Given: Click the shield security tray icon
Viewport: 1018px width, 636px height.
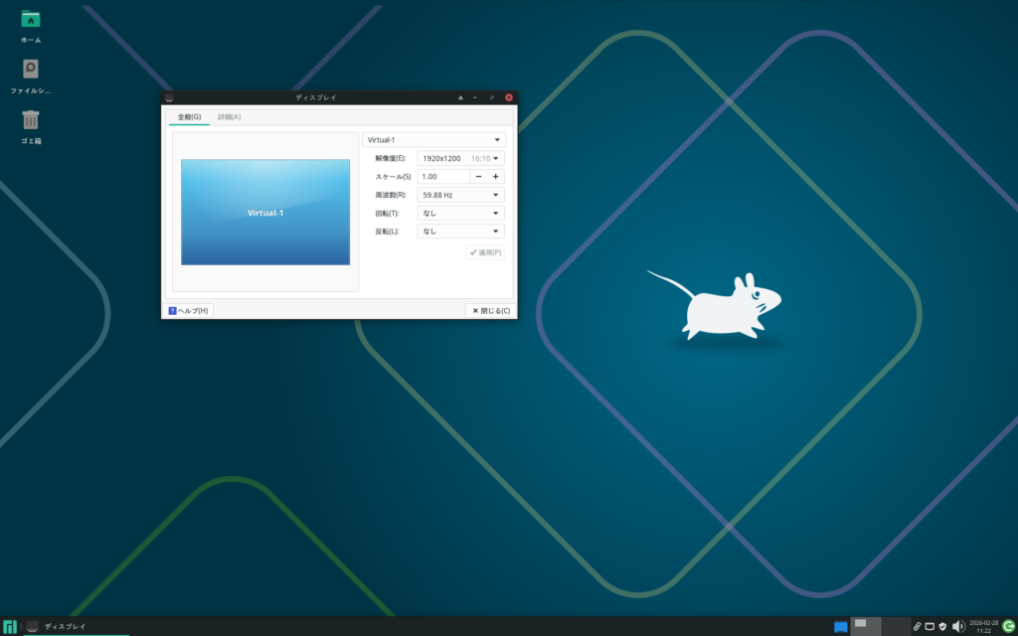Looking at the screenshot, I should 942,626.
